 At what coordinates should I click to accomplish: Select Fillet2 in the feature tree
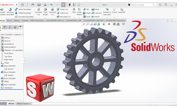click(x=5, y=81)
